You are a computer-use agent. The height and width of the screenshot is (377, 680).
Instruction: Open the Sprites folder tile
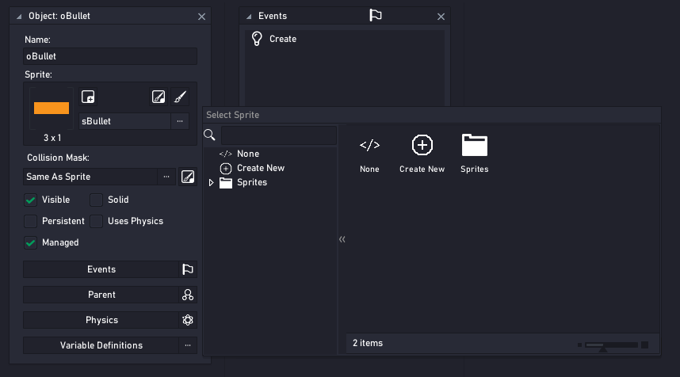pyautogui.click(x=475, y=153)
